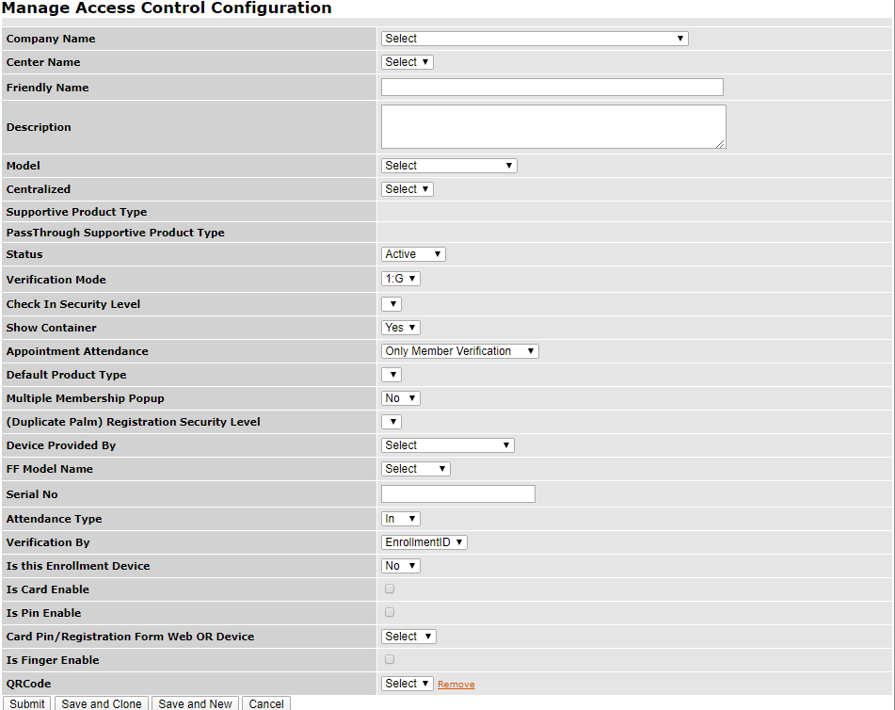Open the Verification Mode dropdown
The image size is (895, 710).
[x=401, y=279]
